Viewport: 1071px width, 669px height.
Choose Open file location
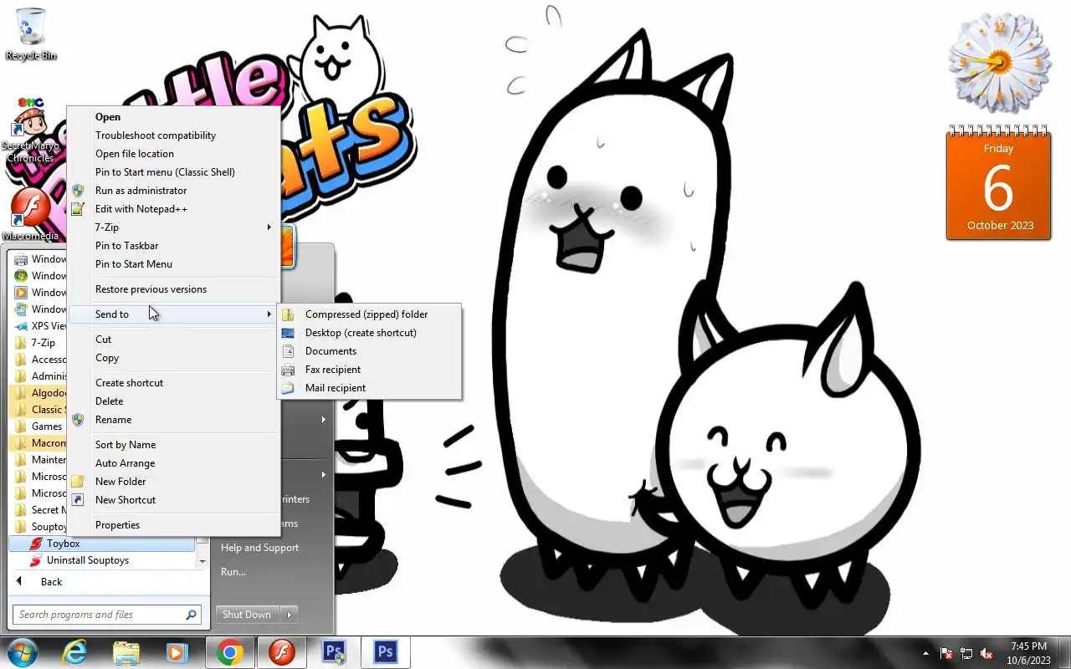(x=173, y=154)
